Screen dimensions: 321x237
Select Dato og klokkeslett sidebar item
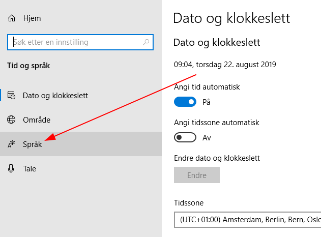[81, 95]
